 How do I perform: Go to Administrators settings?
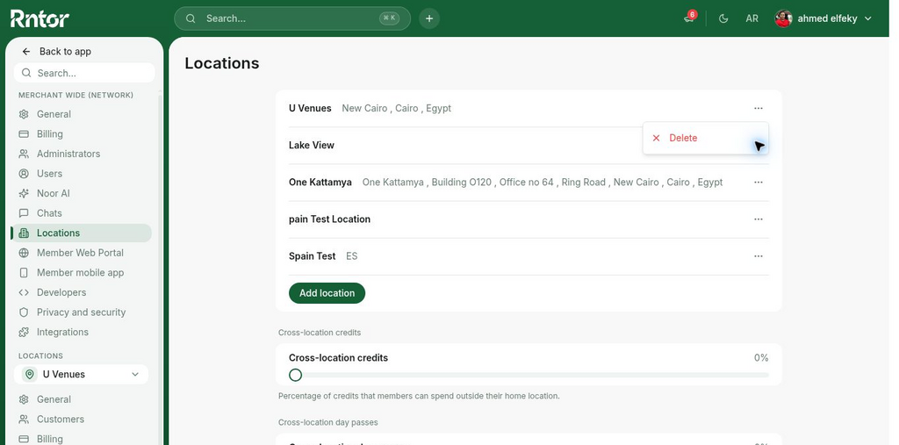pyautogui.click(x=82, y=154)
